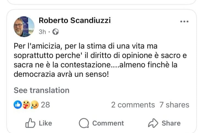Open Roberto Scandiuzzi's profile picture
This screenshot has width=198, height=133.
click(x=24, y=26)
